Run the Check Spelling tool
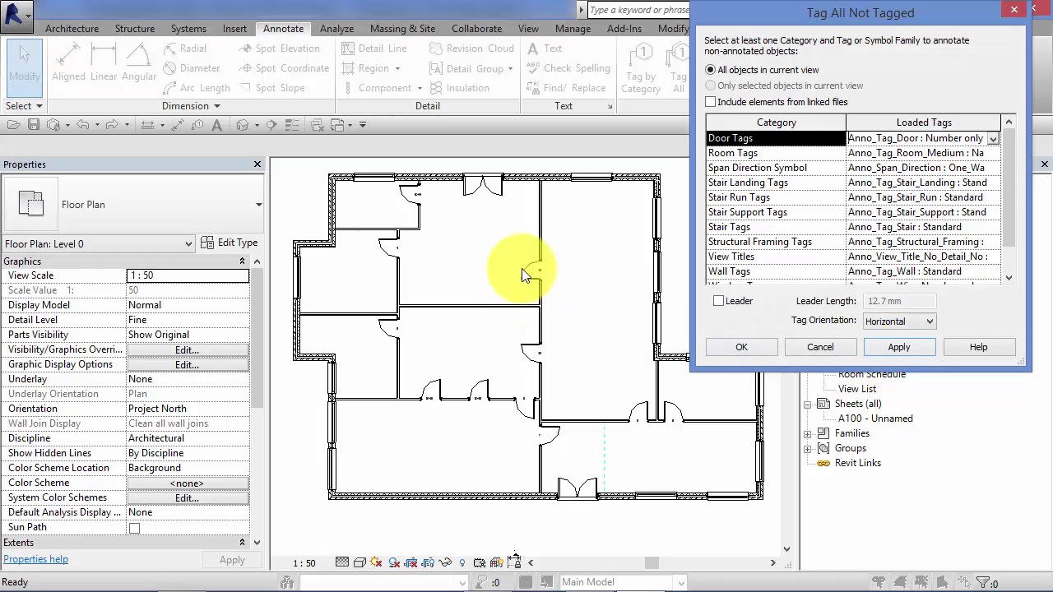Image resolution: width=1053 pixels, height=592 pixels. click(x=568, y=68)
